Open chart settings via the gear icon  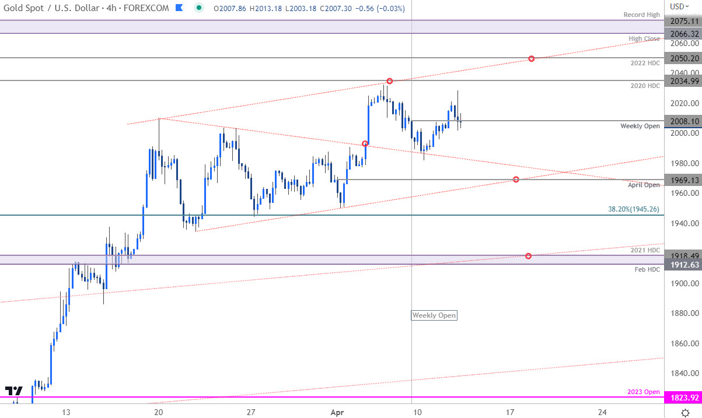[685, 412]
